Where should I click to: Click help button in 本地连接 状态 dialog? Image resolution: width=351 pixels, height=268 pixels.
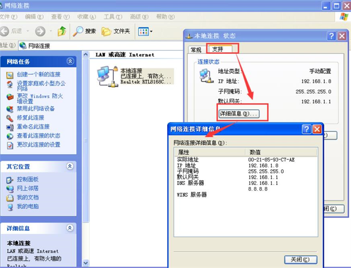click(331, 36)
